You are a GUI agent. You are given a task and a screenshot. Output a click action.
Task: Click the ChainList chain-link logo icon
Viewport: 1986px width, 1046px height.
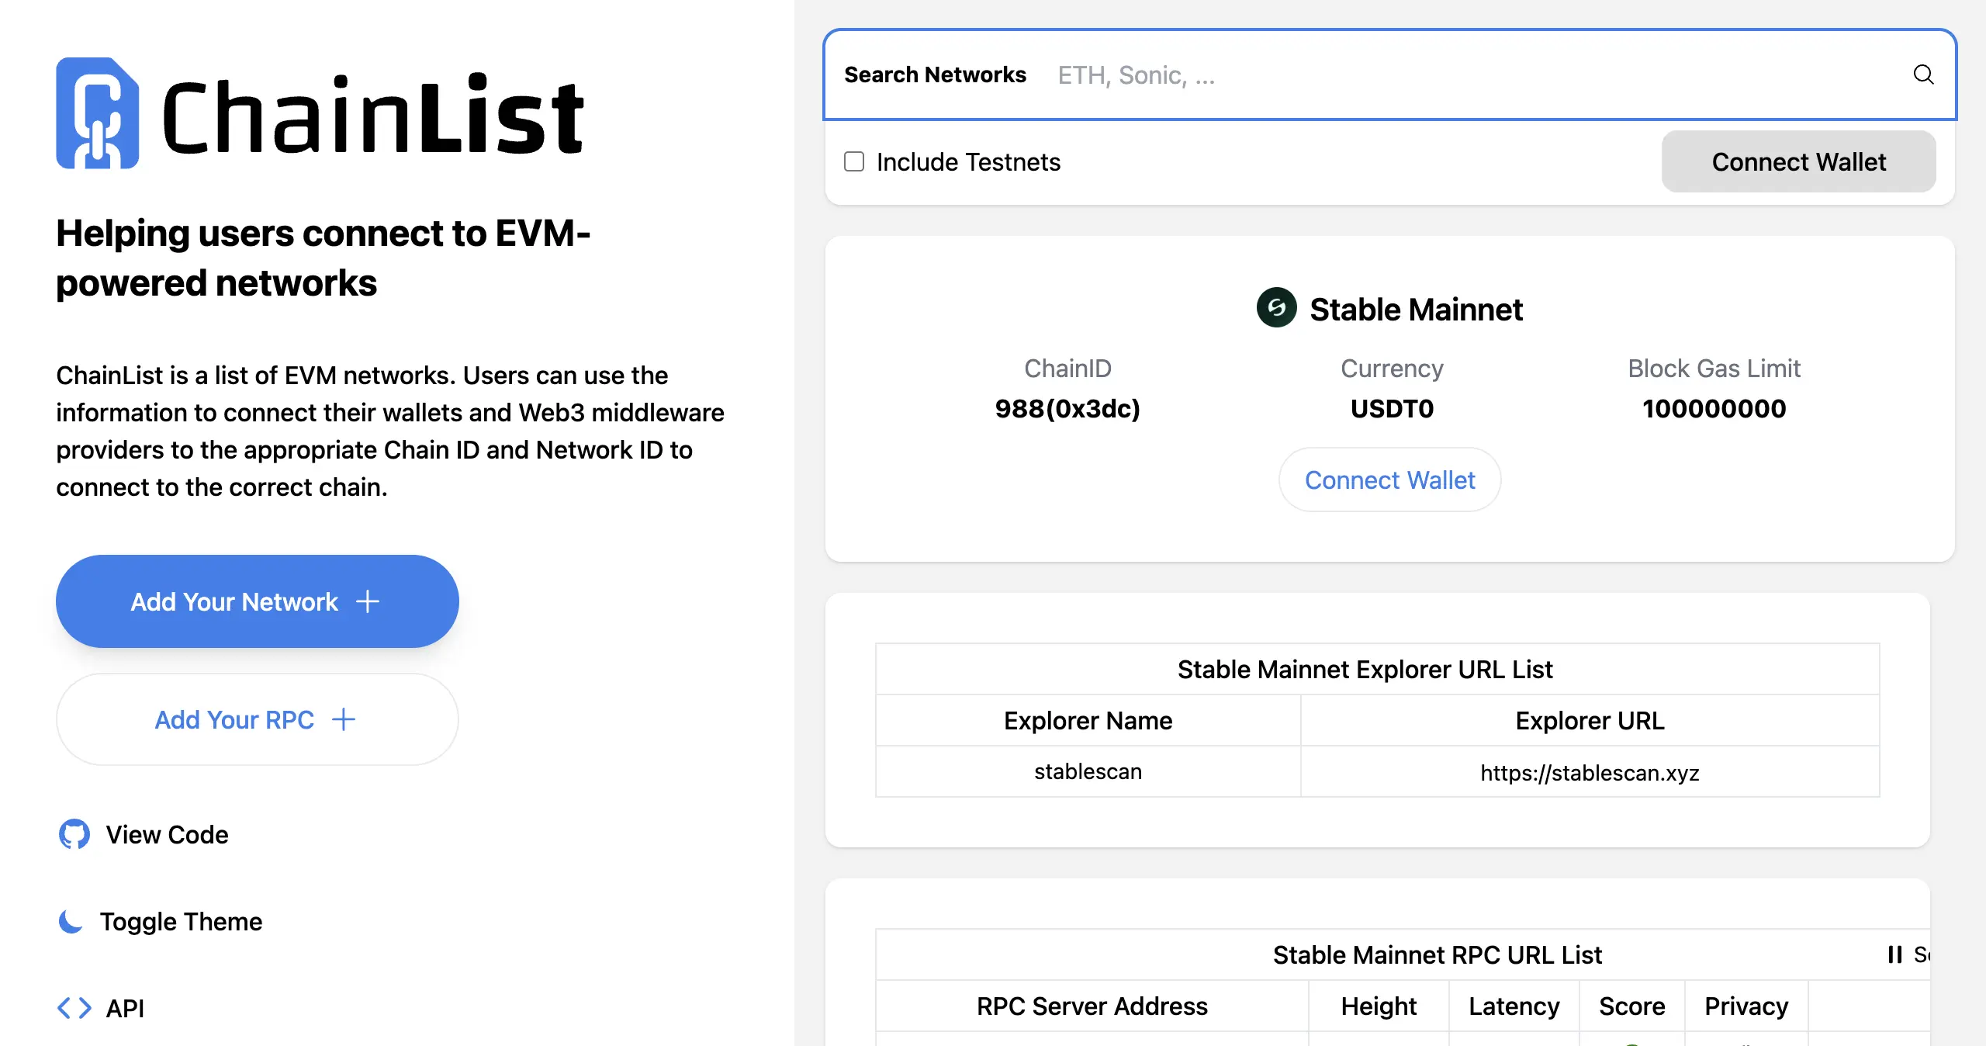point(98,113)
